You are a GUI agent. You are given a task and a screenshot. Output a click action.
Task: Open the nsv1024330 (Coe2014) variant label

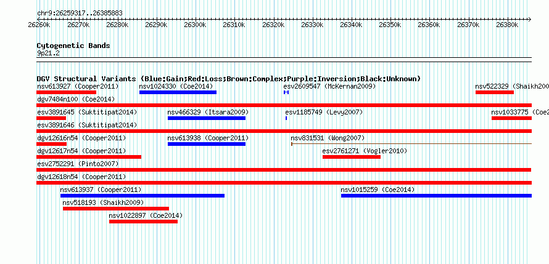coord(176,86)
